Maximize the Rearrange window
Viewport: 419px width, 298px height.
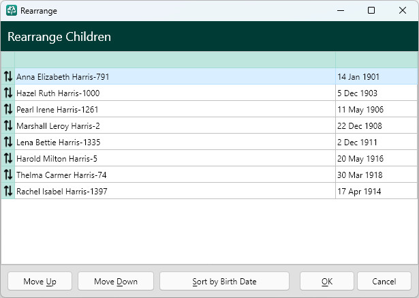pyautogui.click(x=371, y=10)
